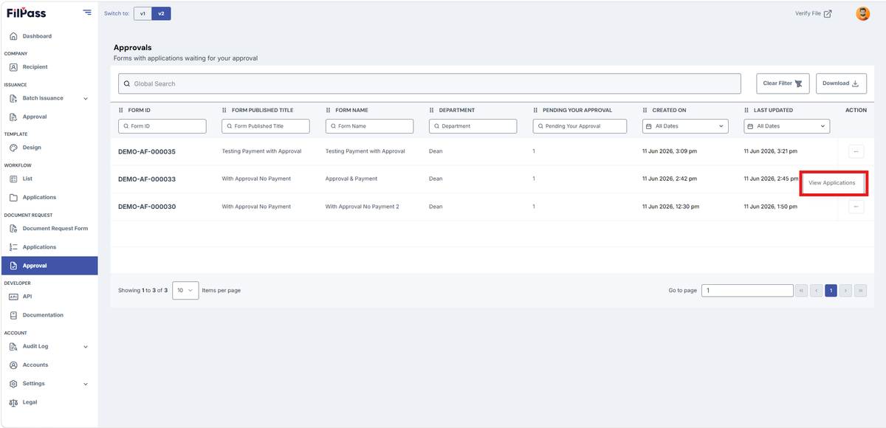Open actions ellipsis for DEMO-AF-000030

(x=856, y=207)
